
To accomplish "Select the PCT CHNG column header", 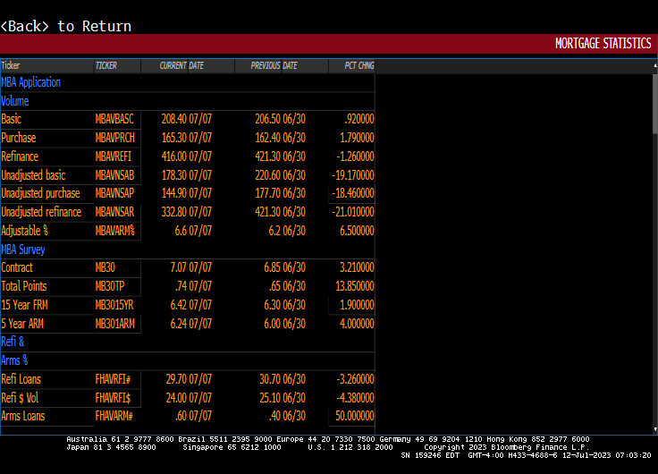I will [351, 65].
